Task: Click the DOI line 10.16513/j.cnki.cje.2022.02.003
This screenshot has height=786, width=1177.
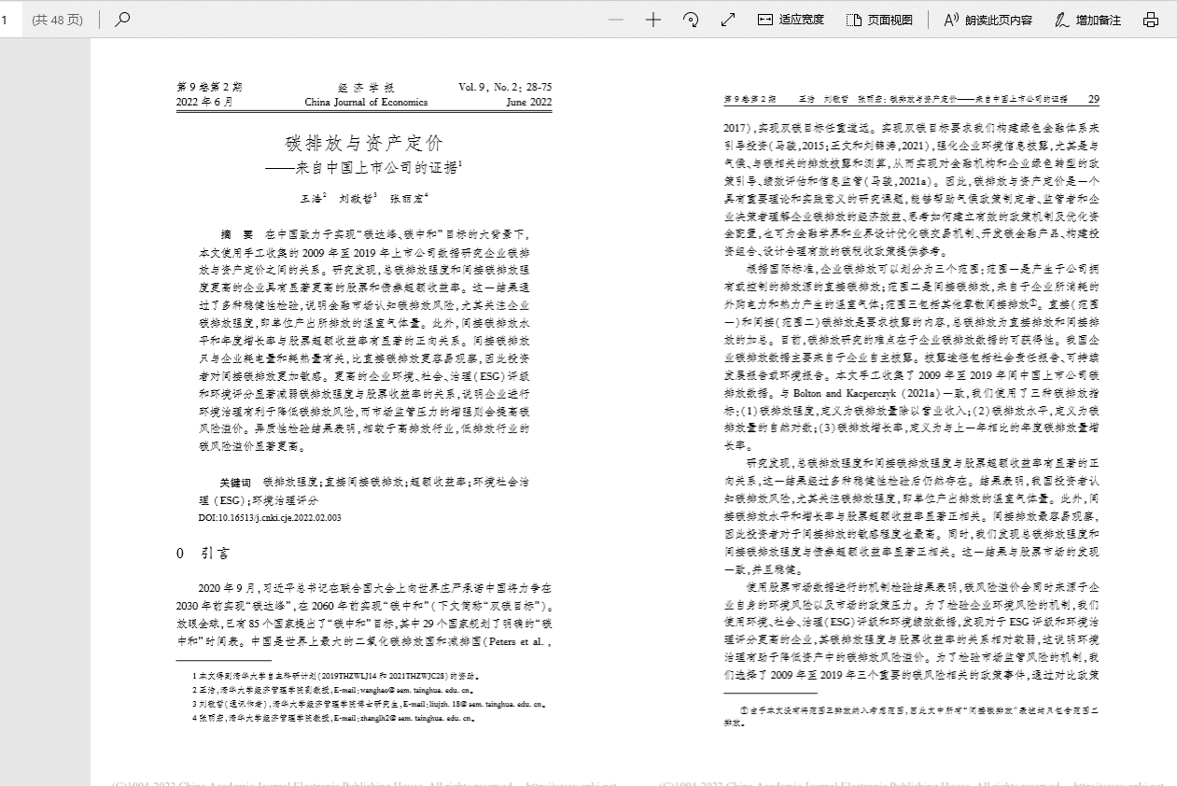Action: click(x=270, y=516)
